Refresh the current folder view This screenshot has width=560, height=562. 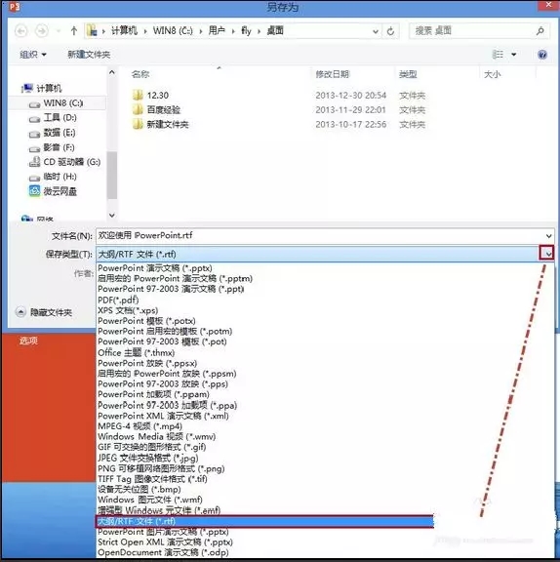(390, 31)
